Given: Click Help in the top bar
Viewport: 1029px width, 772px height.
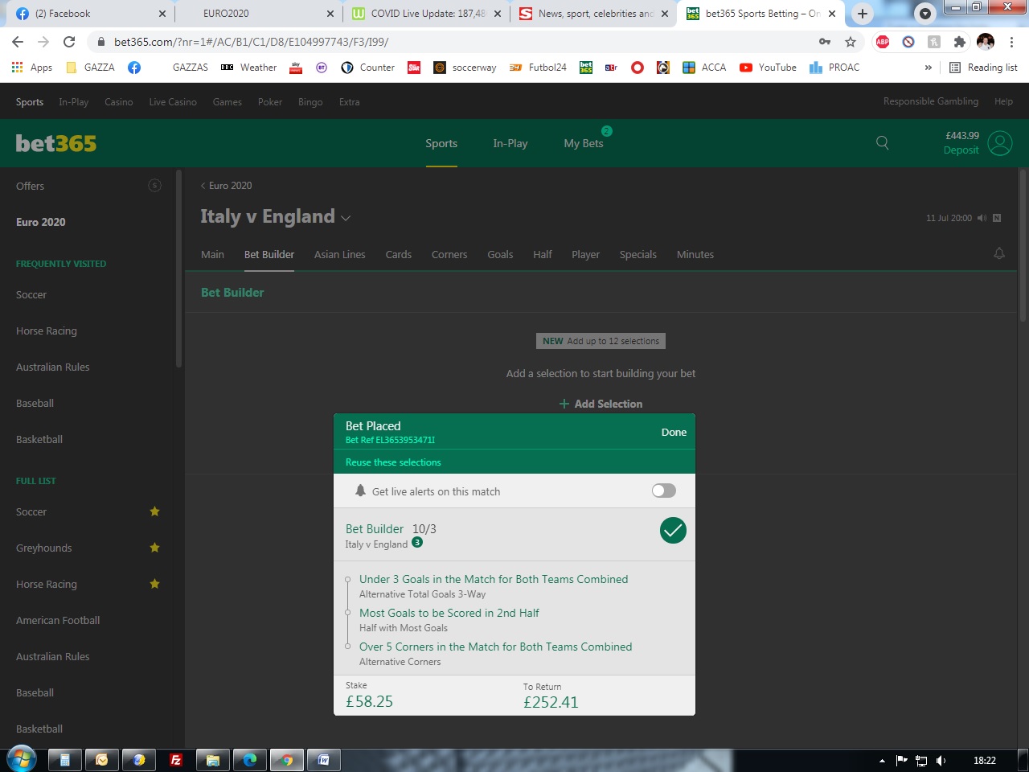Looking at the screenshot, I should pyautogui.click(x=1003, y=101).
